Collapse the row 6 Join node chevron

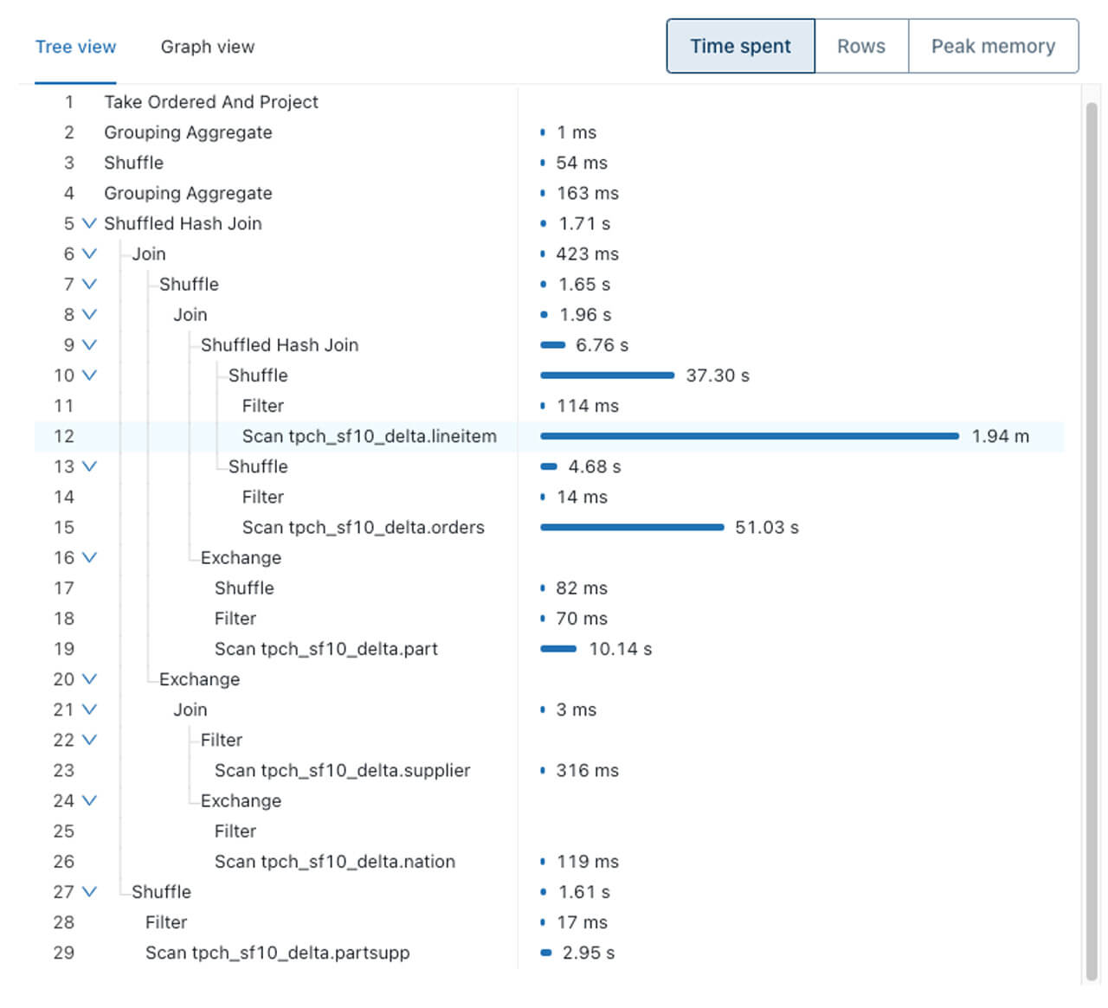89,254
